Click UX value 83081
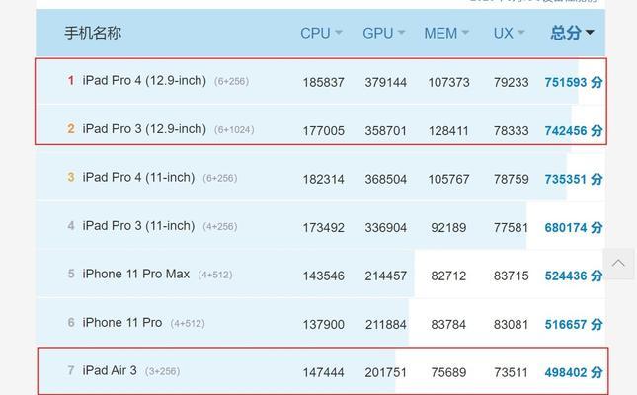Screen dimensions: 637x395 click(511, 324)
